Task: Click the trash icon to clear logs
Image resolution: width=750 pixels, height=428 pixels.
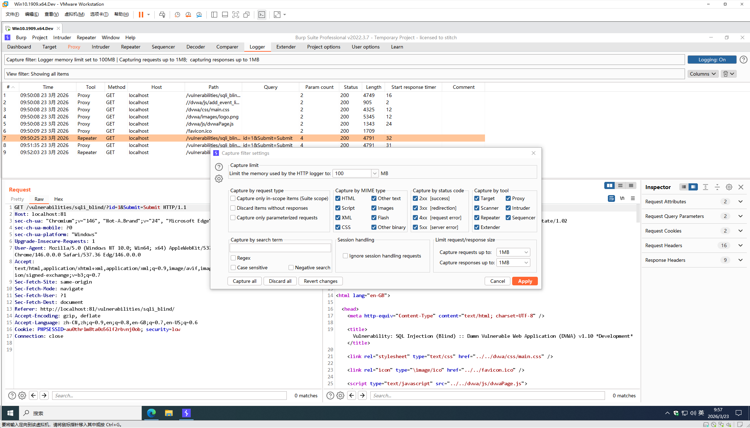Action: click(725, 74)
